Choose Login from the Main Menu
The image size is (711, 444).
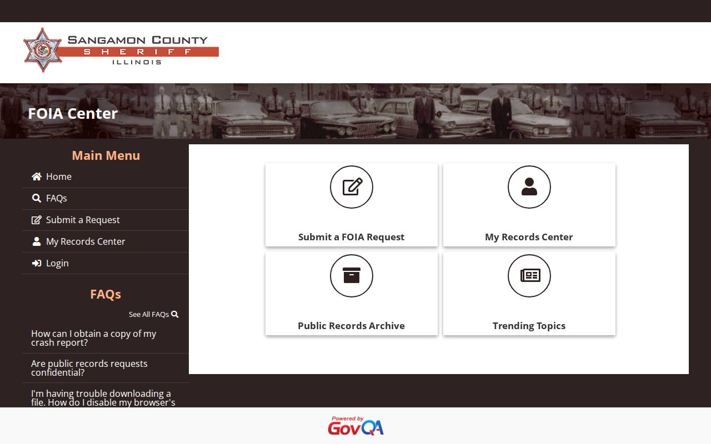pyautogui.click(x=106, y=263)
